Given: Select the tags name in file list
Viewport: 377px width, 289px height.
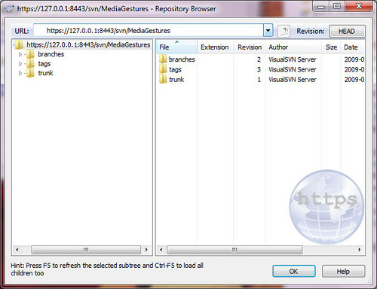Looking at the screenshot, I should [175, 69].
